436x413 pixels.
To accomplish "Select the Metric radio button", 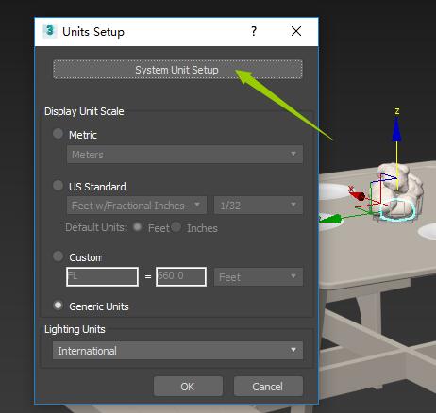I will coord(58,134).
